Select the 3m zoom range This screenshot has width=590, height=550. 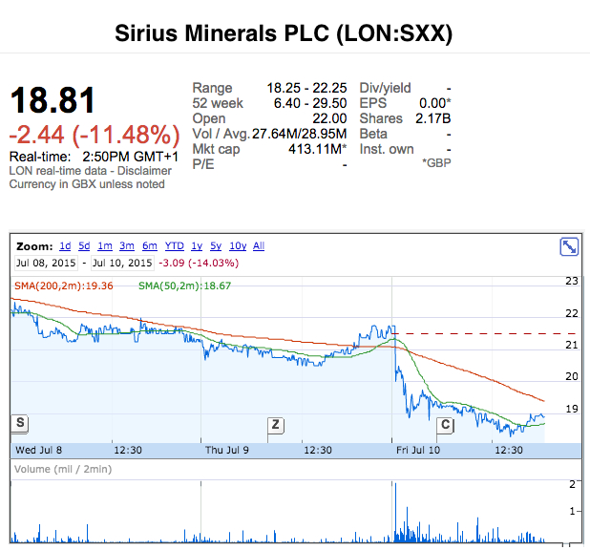click(x=127, y=245)
